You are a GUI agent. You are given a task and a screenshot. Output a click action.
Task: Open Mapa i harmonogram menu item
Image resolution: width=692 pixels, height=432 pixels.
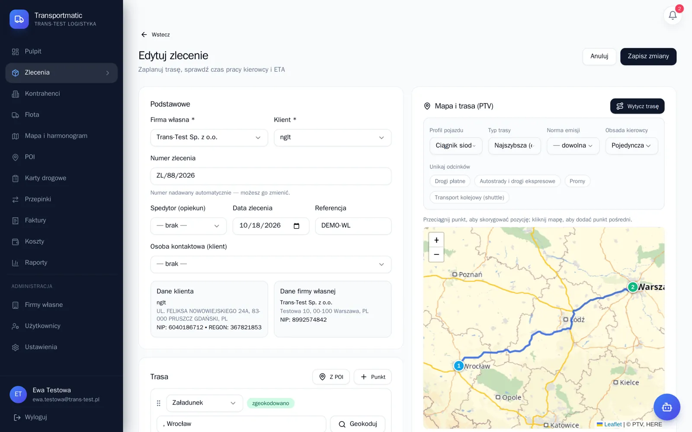pos(61,136)
